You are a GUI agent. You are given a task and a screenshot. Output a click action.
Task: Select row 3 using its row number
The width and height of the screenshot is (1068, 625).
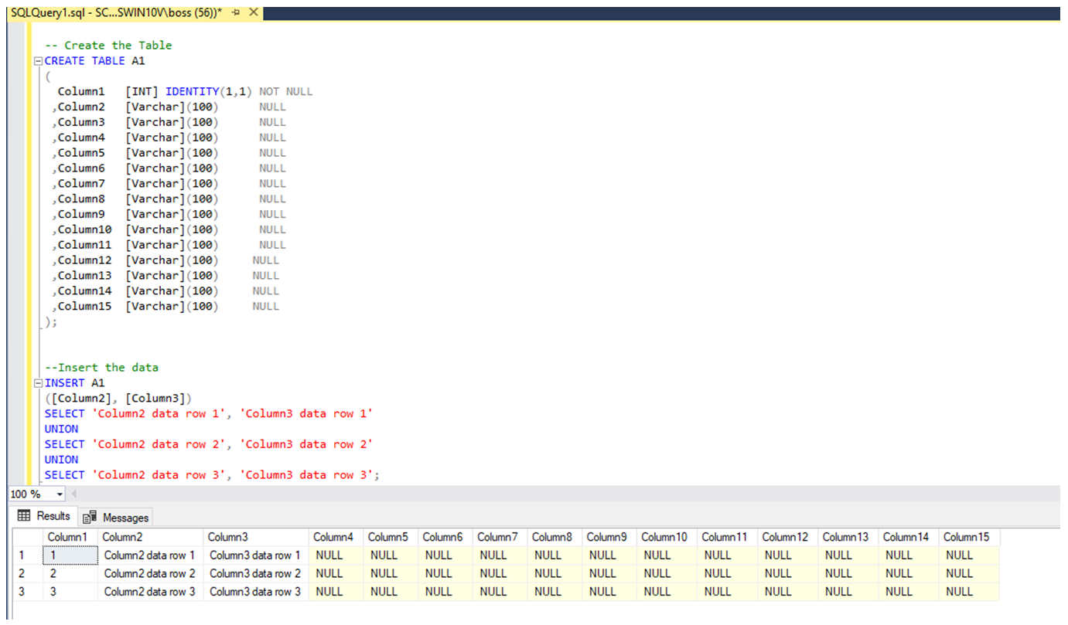[22, 591]
